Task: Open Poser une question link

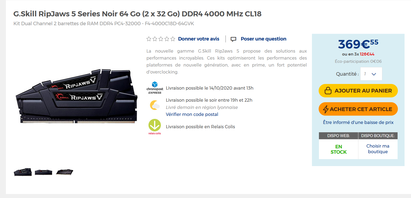Action: (264, 39)
